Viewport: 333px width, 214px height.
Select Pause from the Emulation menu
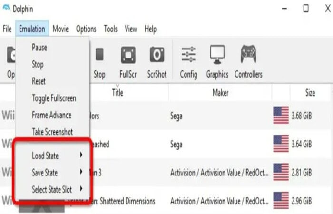tap(39, 48)
